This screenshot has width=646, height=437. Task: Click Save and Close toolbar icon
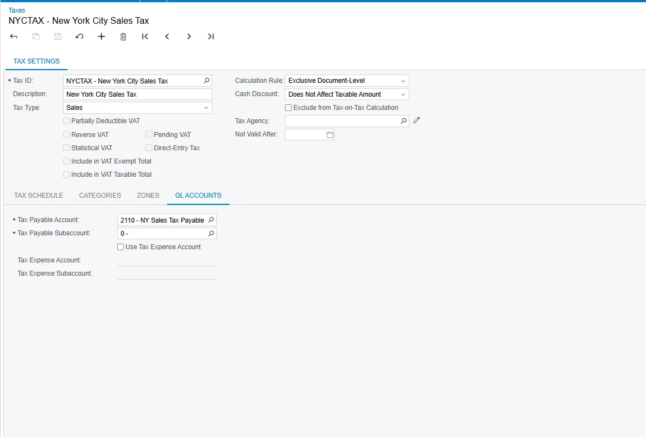(x=36, y=36)
